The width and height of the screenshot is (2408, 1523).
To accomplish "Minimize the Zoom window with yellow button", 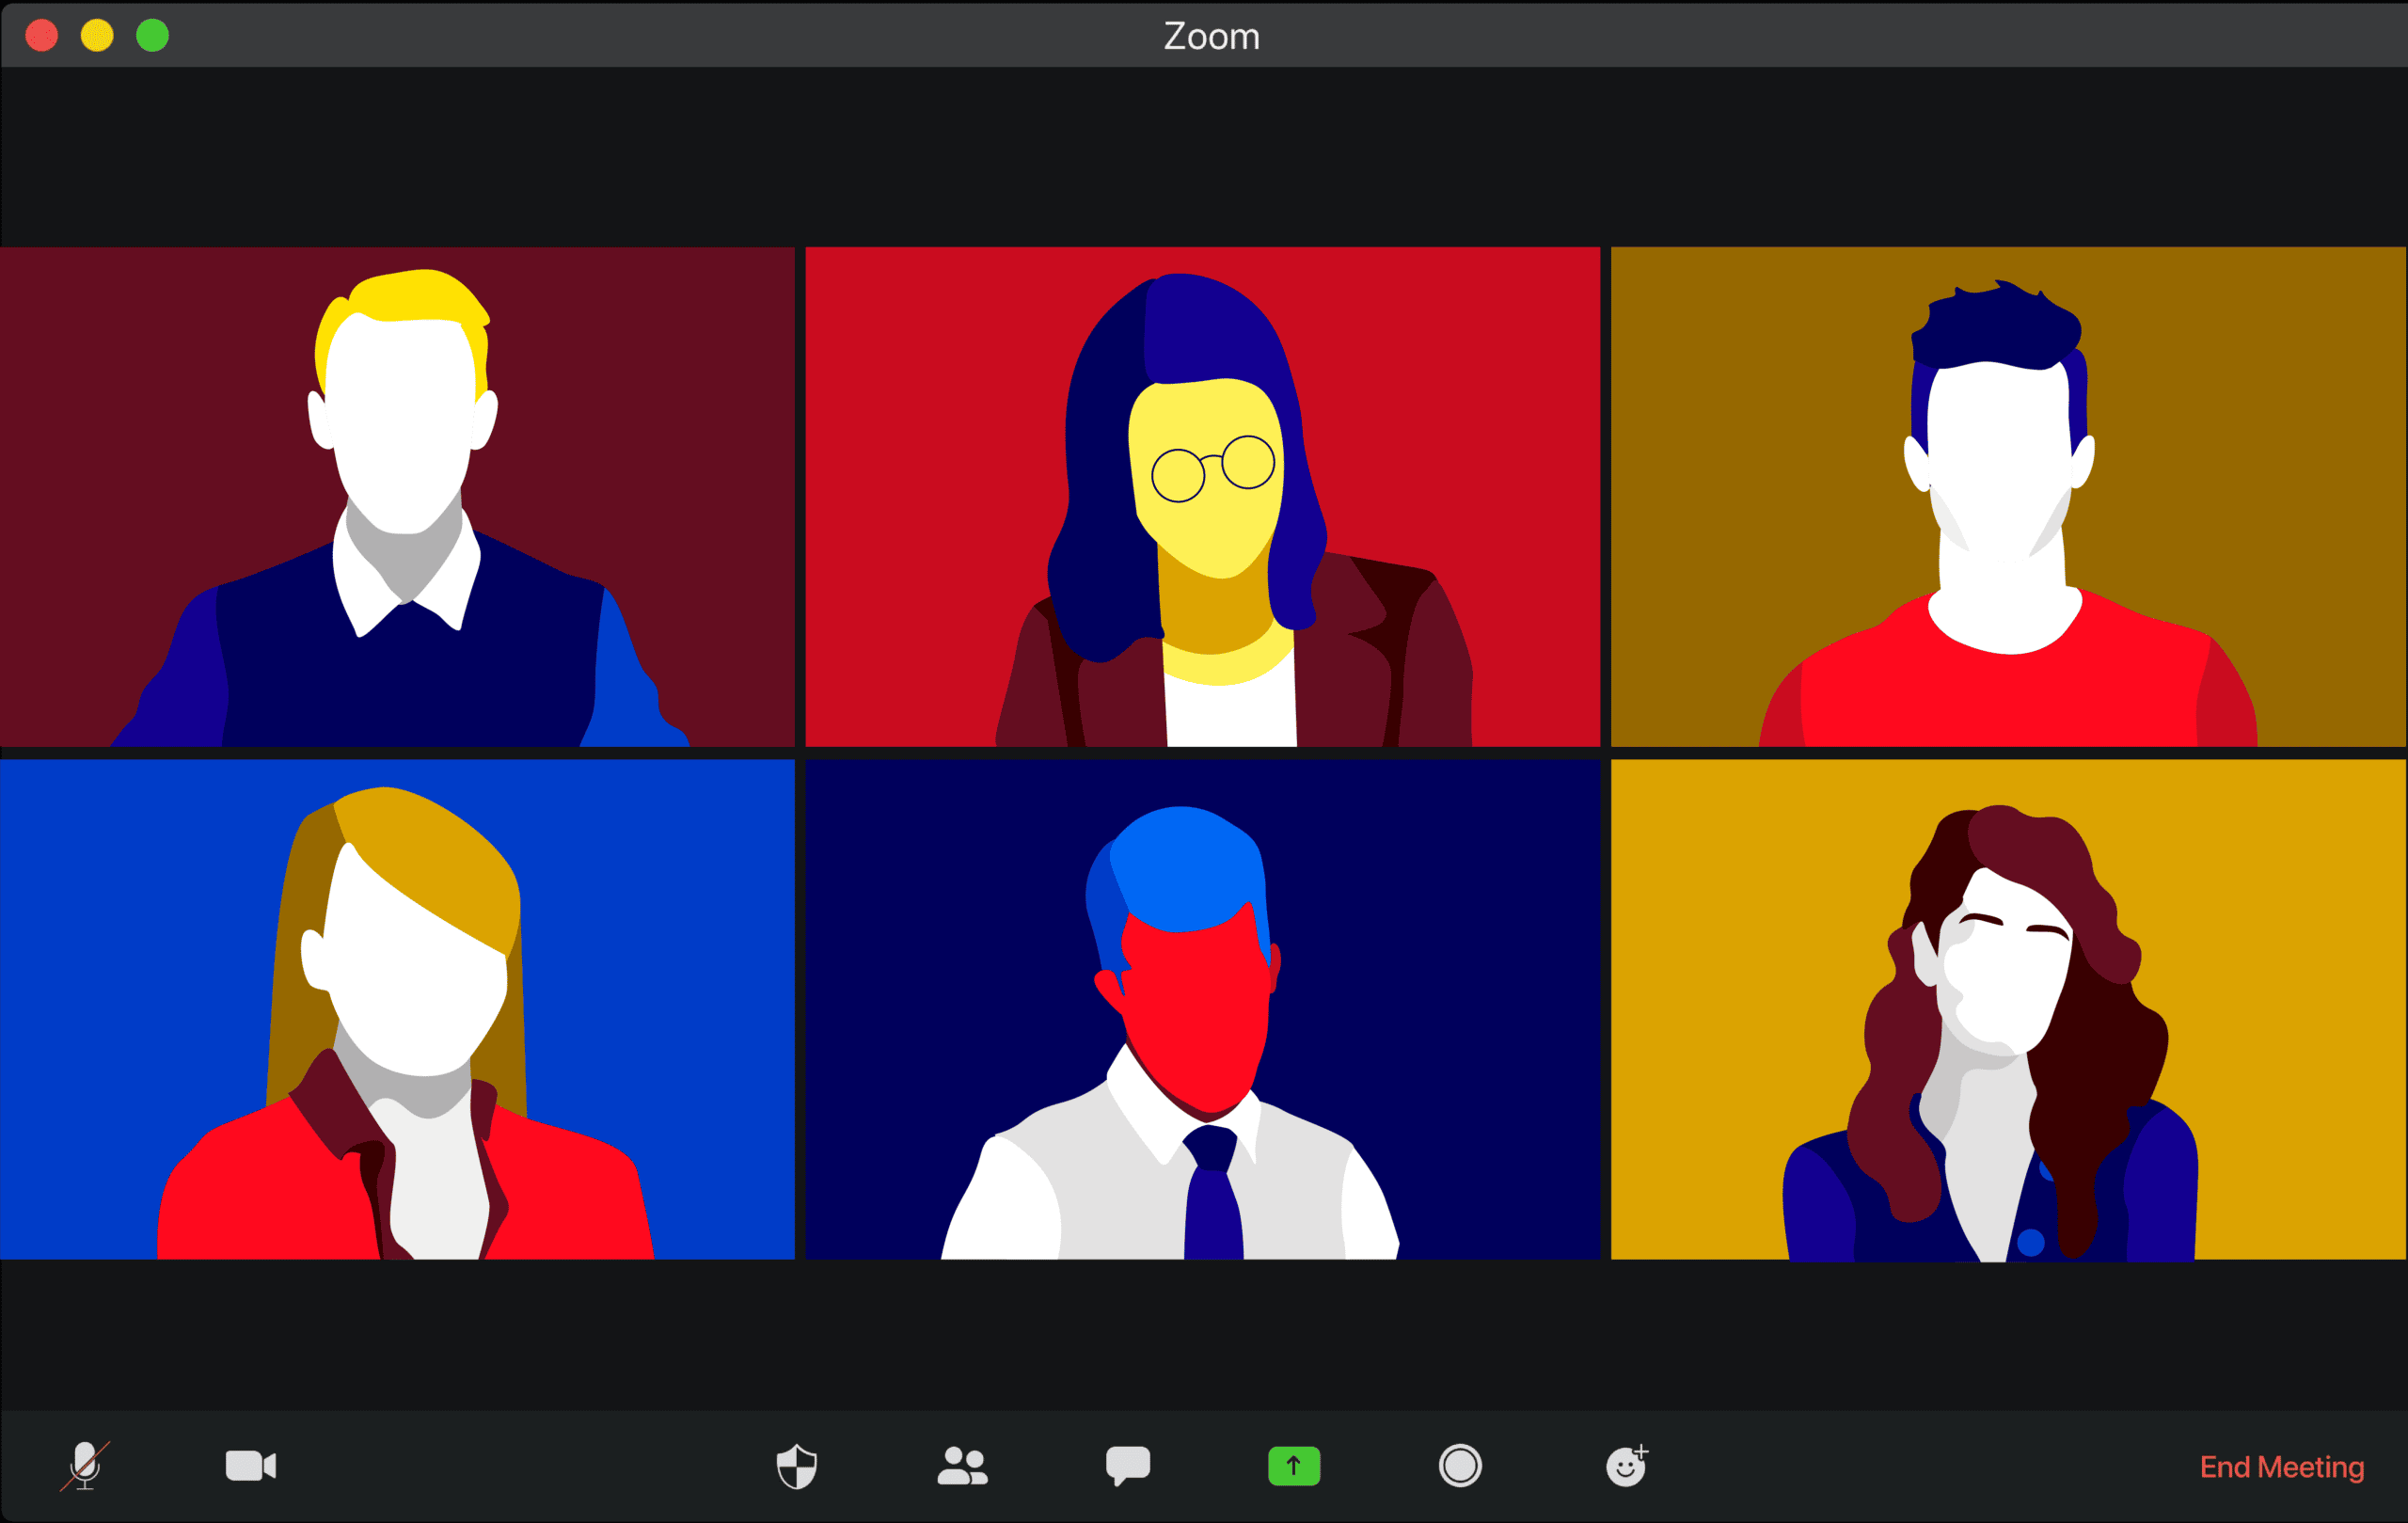I will pyautogui.click(x=97, y=36).
